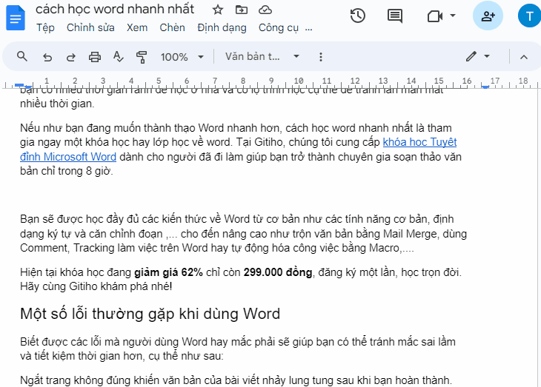Click the search menus magnifier icon
Screen dimensions: 541x387
(x=22, y=57)
